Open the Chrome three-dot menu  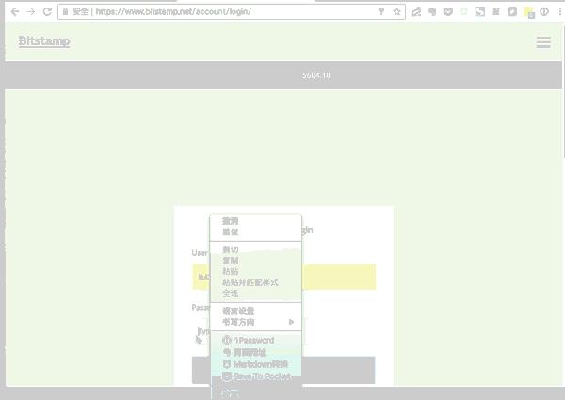point(557,12)
